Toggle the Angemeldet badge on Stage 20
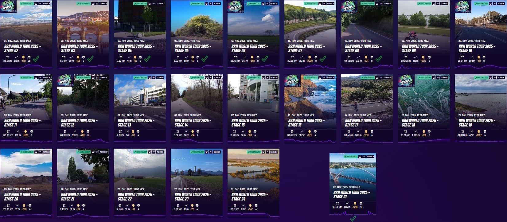507x222 pixels. [x=26, y=152]
